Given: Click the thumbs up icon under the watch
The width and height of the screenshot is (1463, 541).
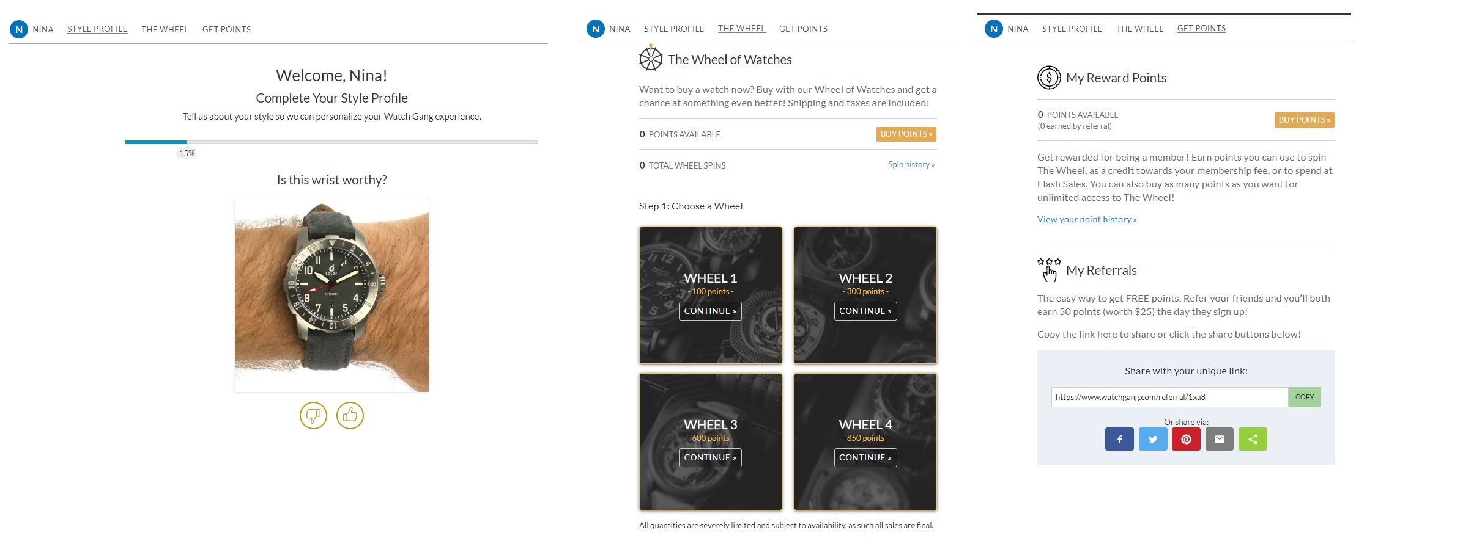Looking at the screenshot, I should click(350, 416).
